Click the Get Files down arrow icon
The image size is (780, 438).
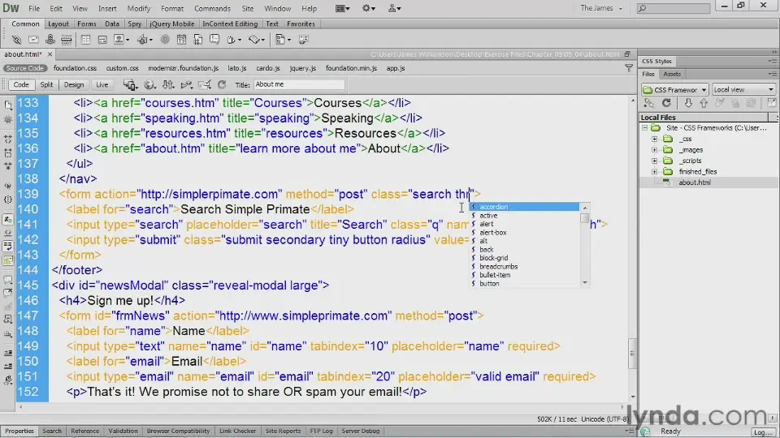(x=688, y=103)
